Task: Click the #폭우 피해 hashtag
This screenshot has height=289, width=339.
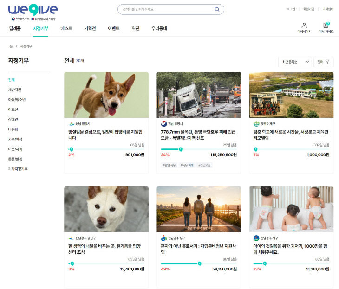Action: click(187, 165)
